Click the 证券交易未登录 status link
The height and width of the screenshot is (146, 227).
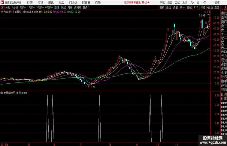coord(132,2)
